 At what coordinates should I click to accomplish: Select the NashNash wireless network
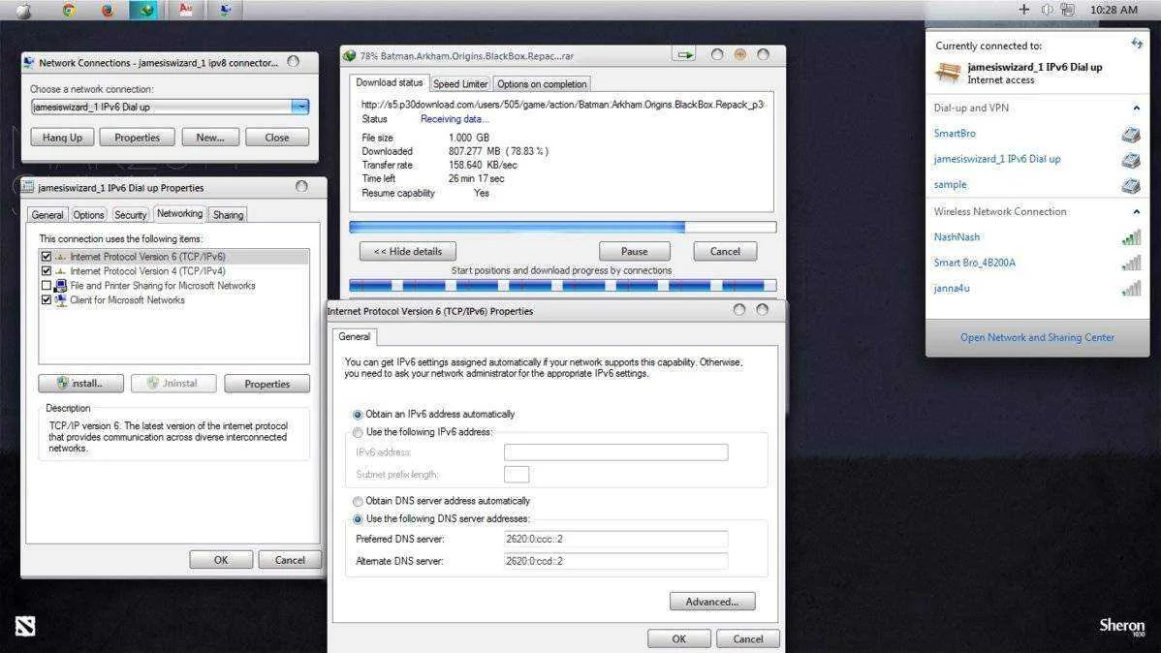tap(957, 237)
